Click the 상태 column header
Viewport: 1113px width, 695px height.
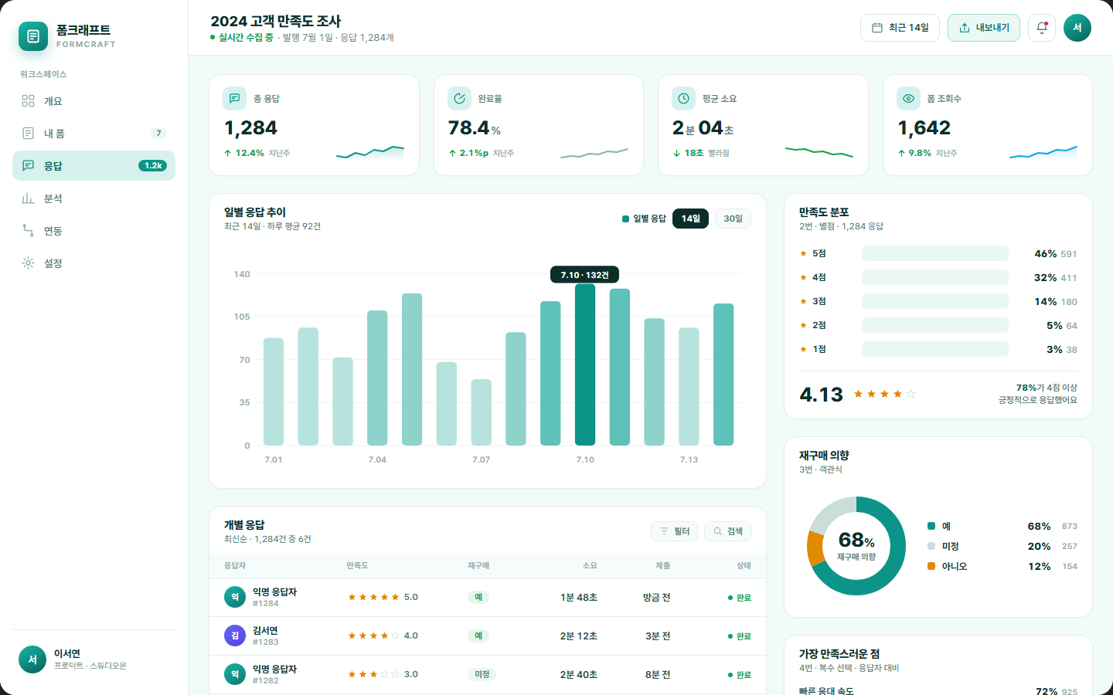click(x=744, y=566)
